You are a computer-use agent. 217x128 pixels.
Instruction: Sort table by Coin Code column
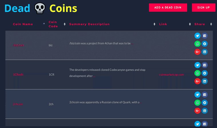tap(53, 24)
